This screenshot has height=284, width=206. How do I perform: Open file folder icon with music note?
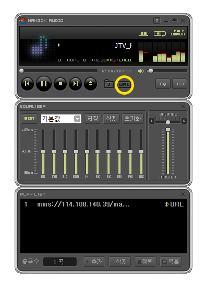109,84
